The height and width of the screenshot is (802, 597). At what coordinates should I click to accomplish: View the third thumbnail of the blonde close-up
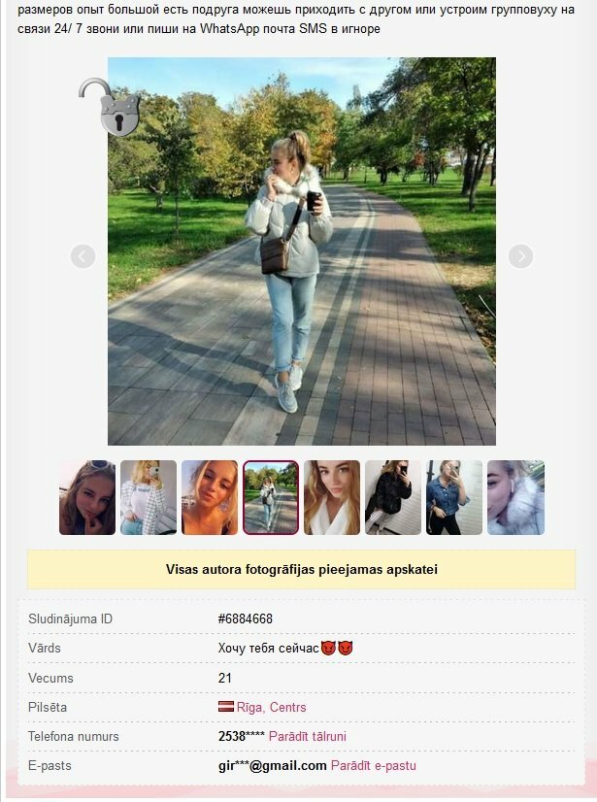pyautogui.click(x=210, y=498)
